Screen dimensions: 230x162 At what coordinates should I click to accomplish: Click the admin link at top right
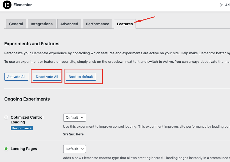coord(227,5)
